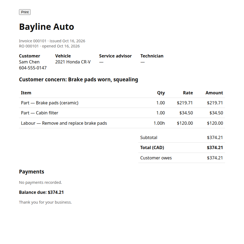Select the 'RO 000101 · opened Oct 16, 2026' line
Viewport: 244px width, 244px height.
pyautogui.click(x=49, y=46)
